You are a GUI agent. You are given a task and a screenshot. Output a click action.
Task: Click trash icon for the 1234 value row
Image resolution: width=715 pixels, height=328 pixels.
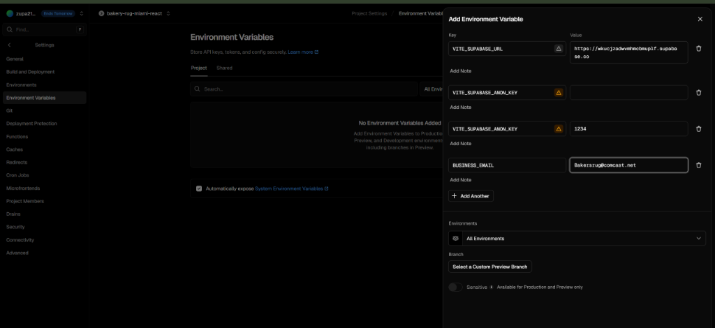tap(698, 129)
